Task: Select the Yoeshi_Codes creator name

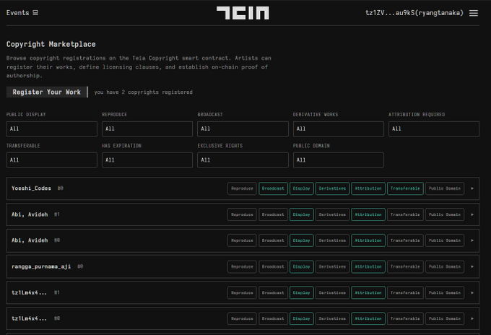Action: click(x=31, y=188)
